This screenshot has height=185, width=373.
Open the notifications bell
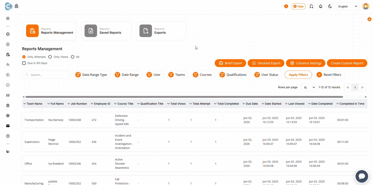coord(321,6)
